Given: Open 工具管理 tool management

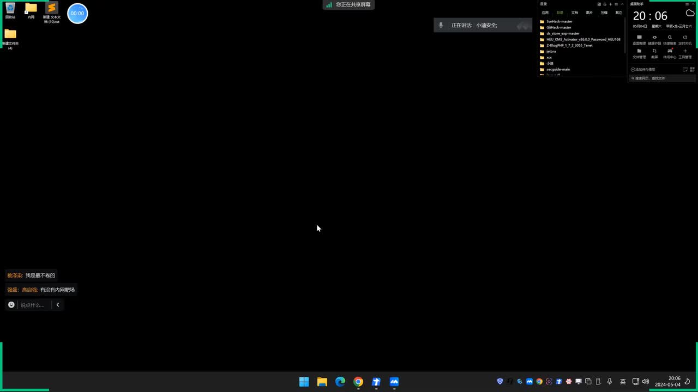Looking at the screenshot, I should click(x=685, y=54).
